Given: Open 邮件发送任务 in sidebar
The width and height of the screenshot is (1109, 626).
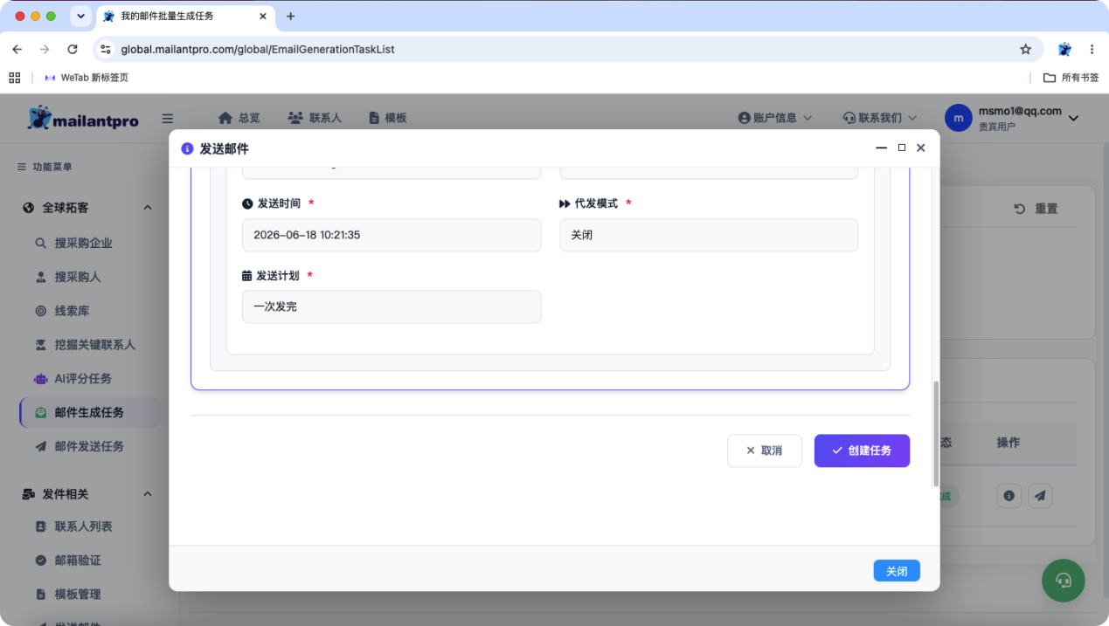Looking at the screenshot, I should point(89,446).
